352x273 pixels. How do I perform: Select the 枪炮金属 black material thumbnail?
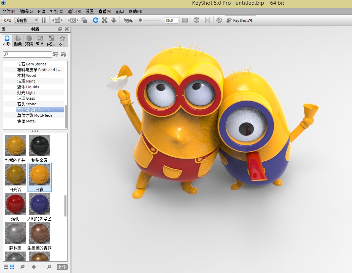(x=40, y=145)
